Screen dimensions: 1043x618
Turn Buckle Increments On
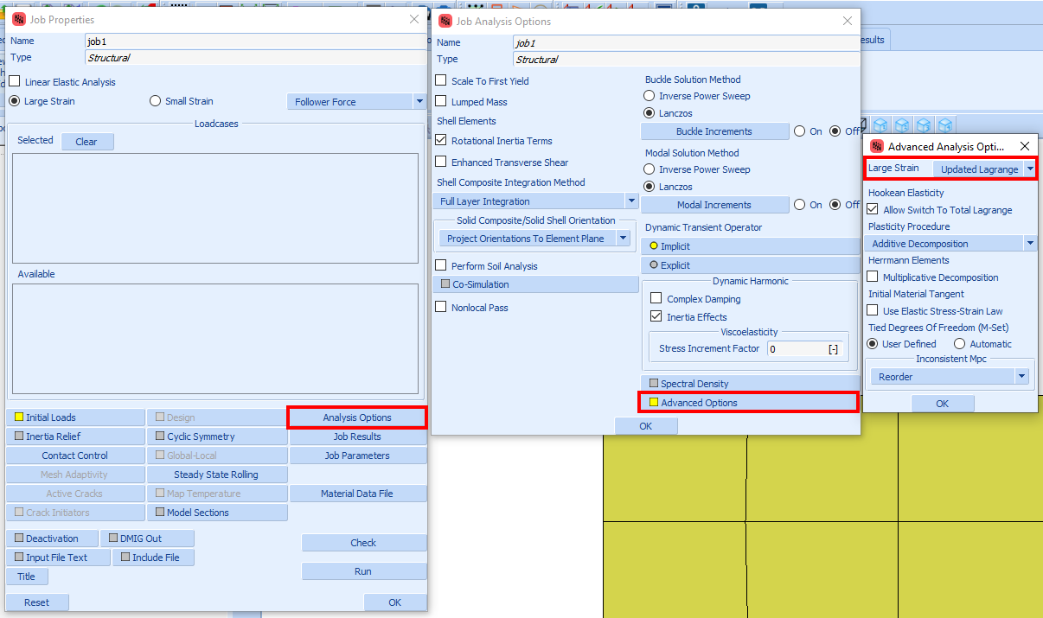click(x=799, y=131)
